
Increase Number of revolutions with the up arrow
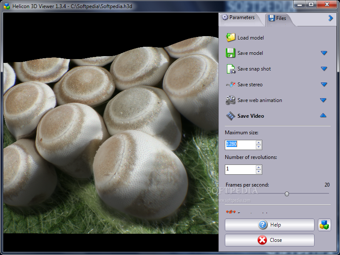point(258,167)
